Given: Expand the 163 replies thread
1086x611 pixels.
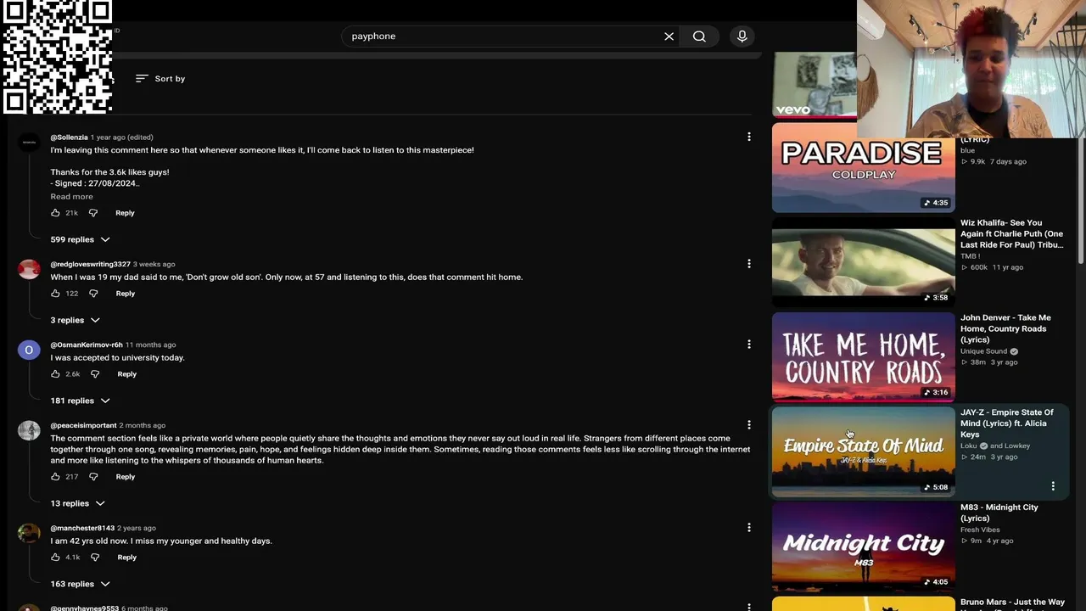Looking at the screenshot, I should click(x=80, y=584).
